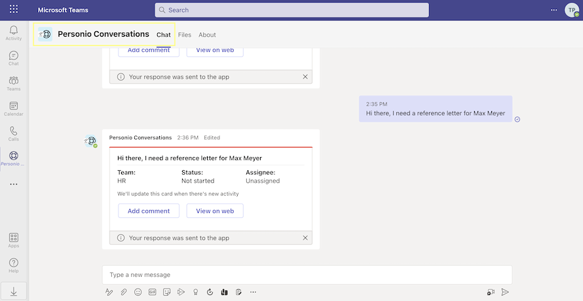This screenshot has height=301, width=583.
Task: Click the Personio Conversations sender name
Action: 141,137
